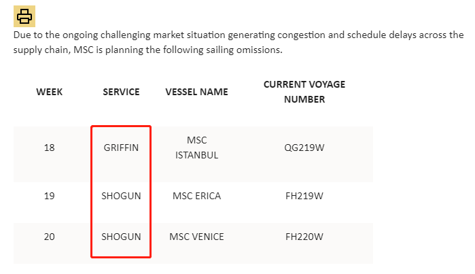Select week 20 cell

(x=49, y=237)
